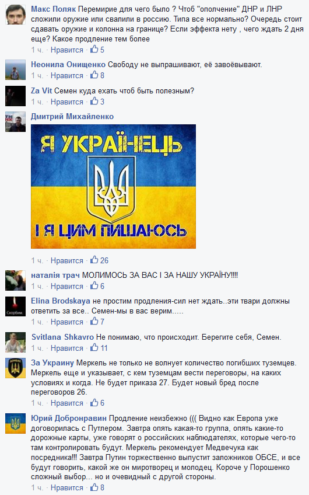Click the like count icon showing 8 on Неонила Онищенко's comment
This screenshot has height=495, width=309.
click(94, 75)
